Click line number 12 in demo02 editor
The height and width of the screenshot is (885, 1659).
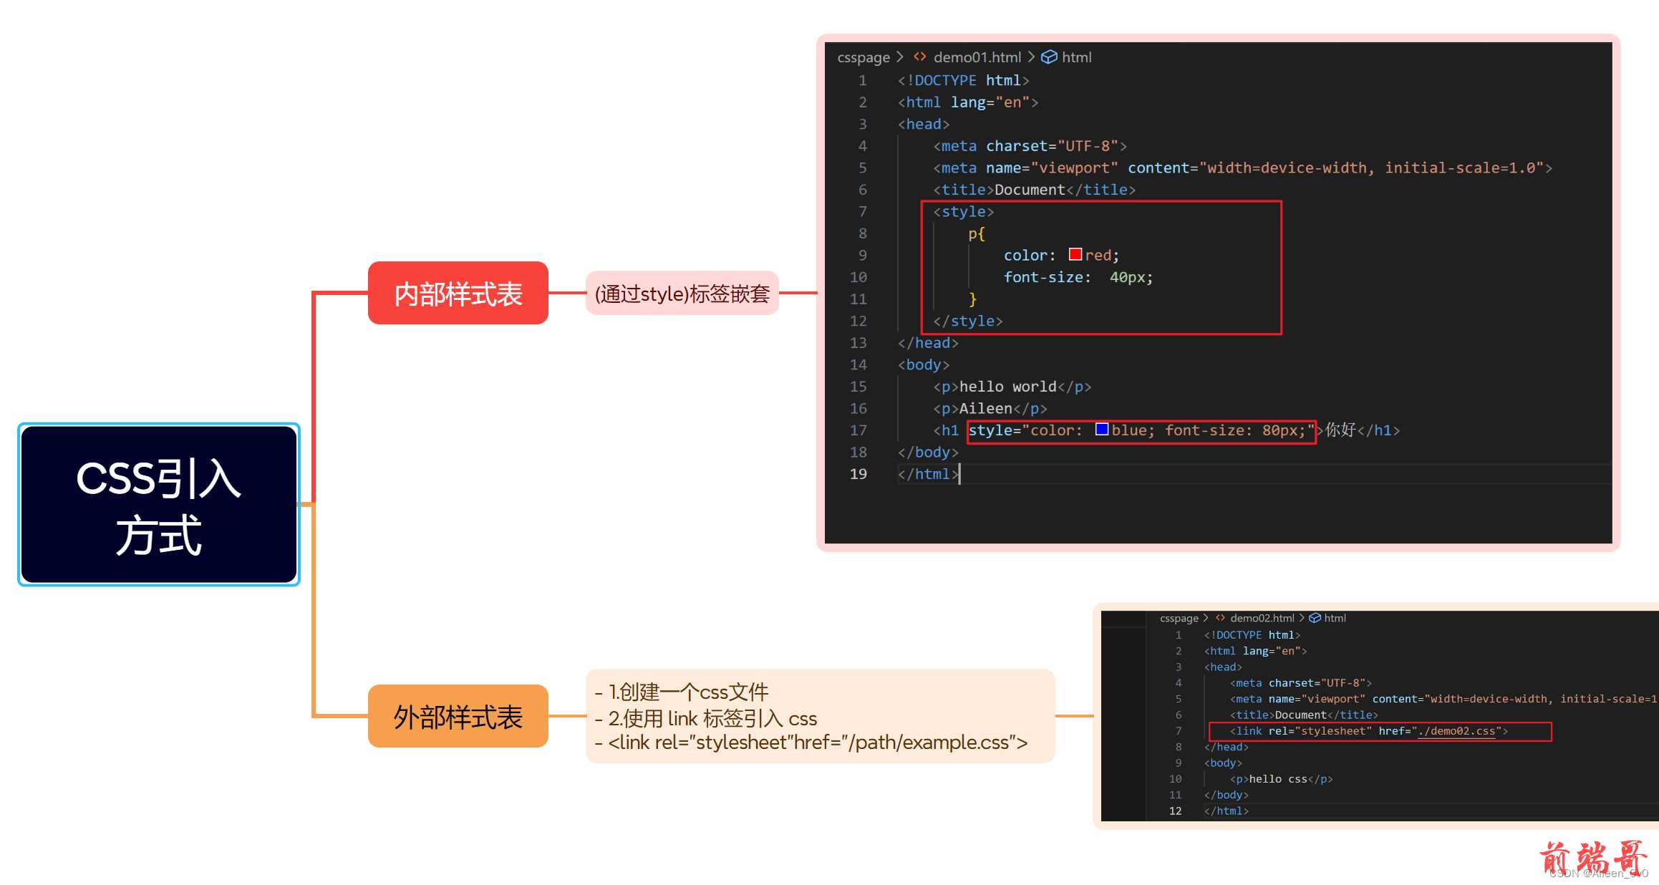1175,811
